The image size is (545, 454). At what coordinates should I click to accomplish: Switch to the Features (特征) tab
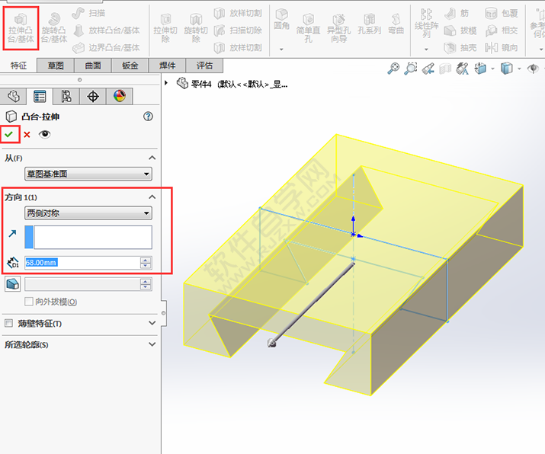click(x=18, y=66)
